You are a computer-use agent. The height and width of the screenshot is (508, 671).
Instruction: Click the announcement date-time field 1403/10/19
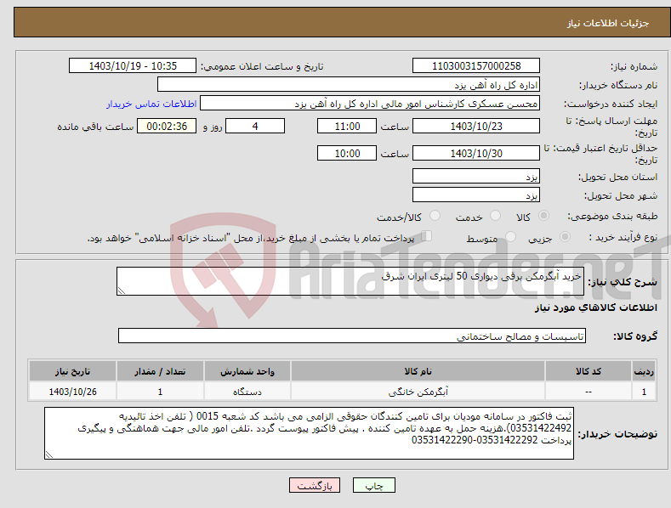tap(133, 66)
